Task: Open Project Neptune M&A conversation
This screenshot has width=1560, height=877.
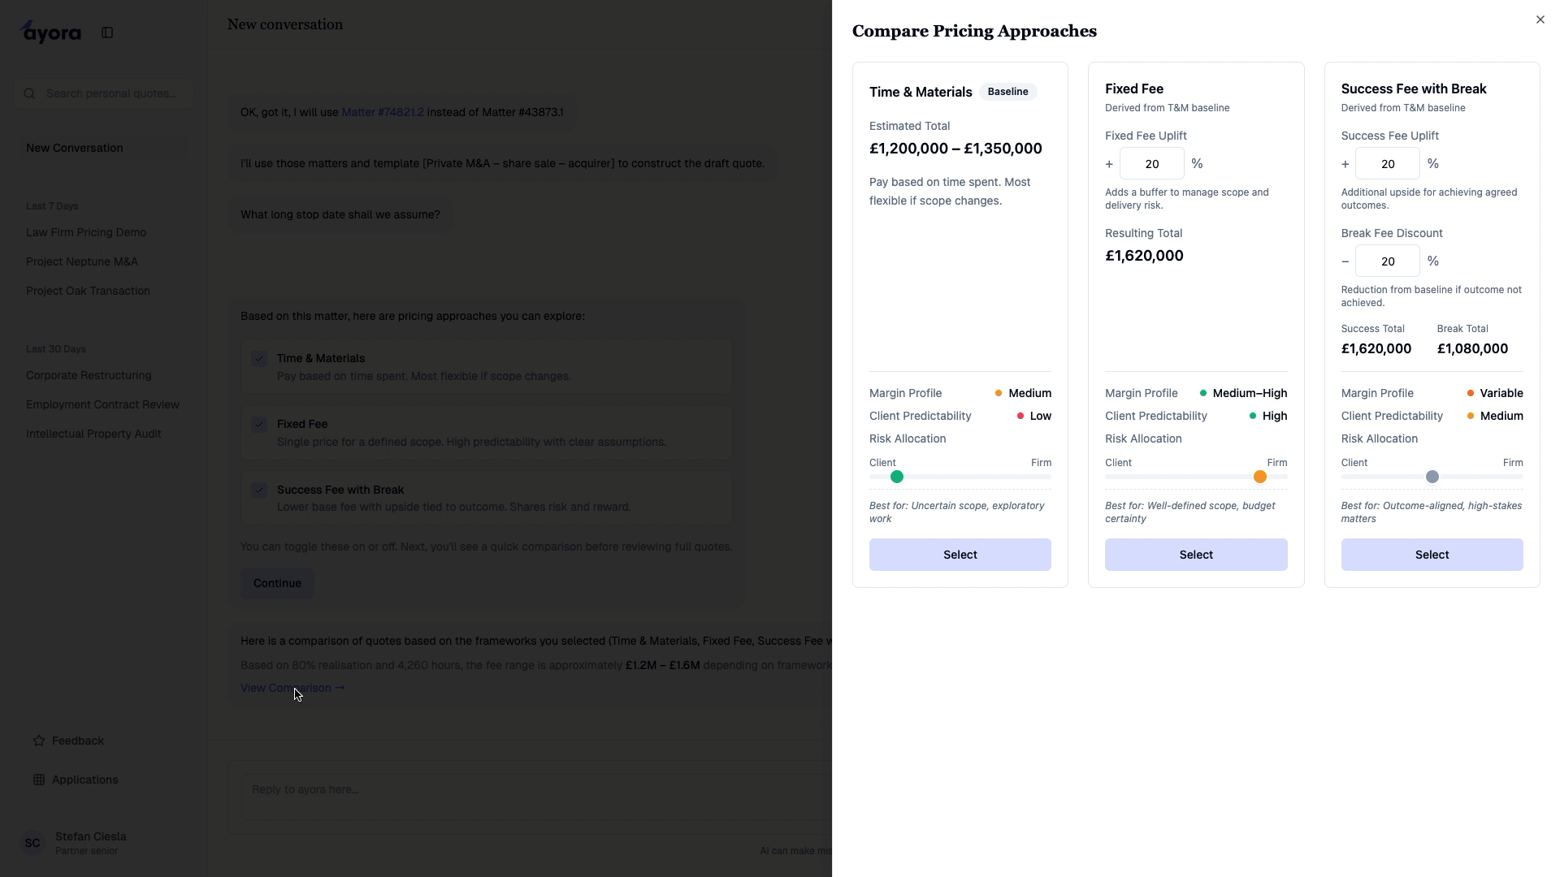Action: 82,261
